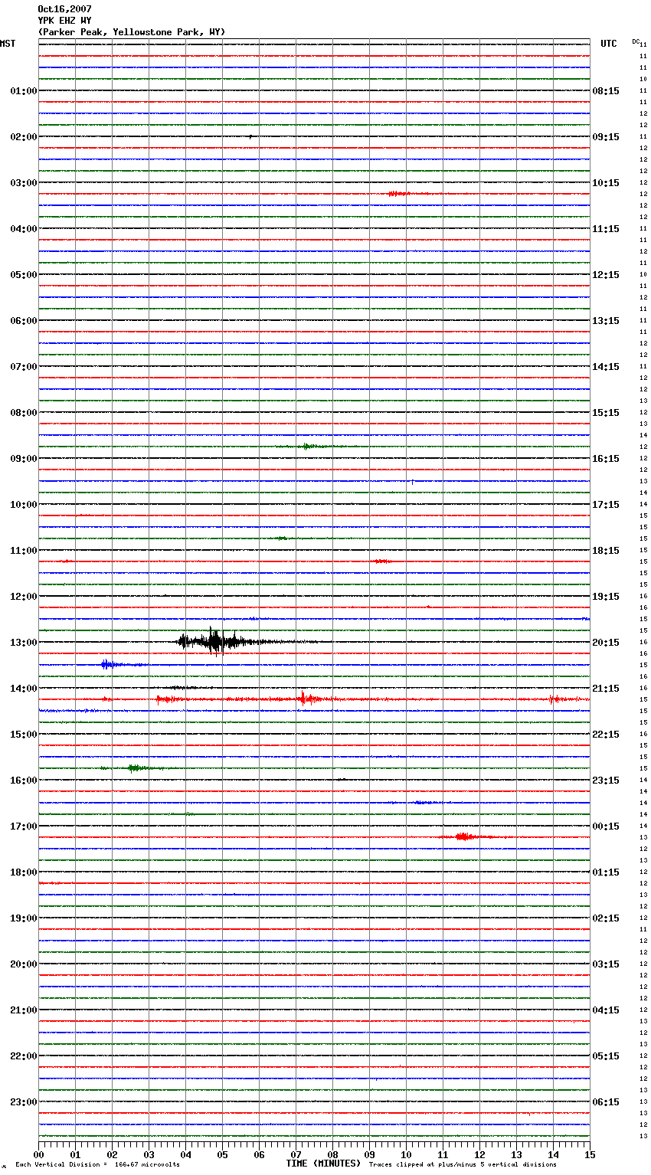The height and width of the screenshot is (1175, 651).
Task: Select the station code YPK EHZ WY
Action: tap(64, 21)
